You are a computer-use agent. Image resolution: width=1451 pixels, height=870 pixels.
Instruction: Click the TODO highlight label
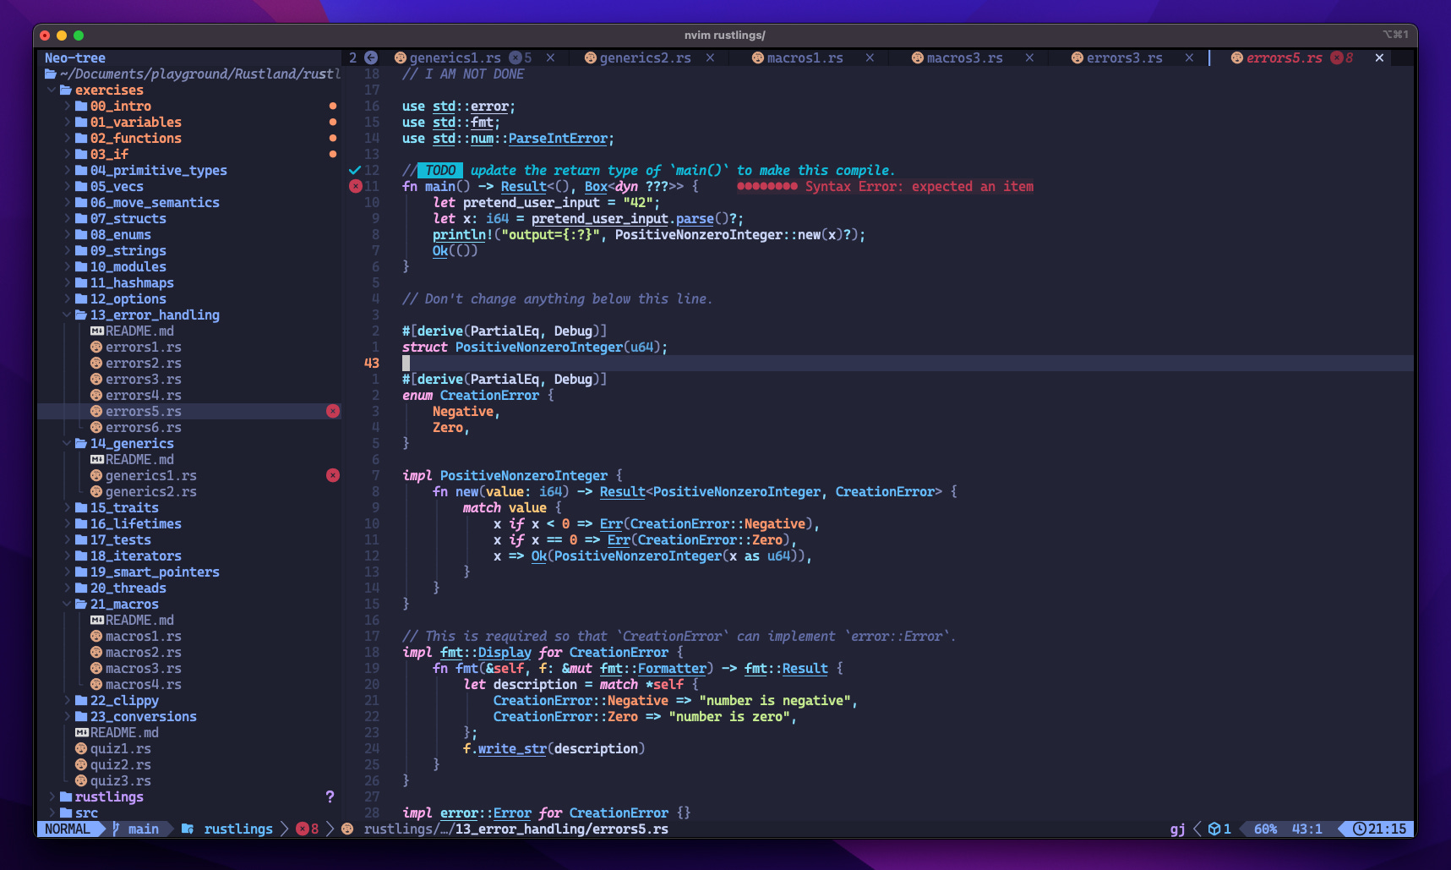(440, 170)
